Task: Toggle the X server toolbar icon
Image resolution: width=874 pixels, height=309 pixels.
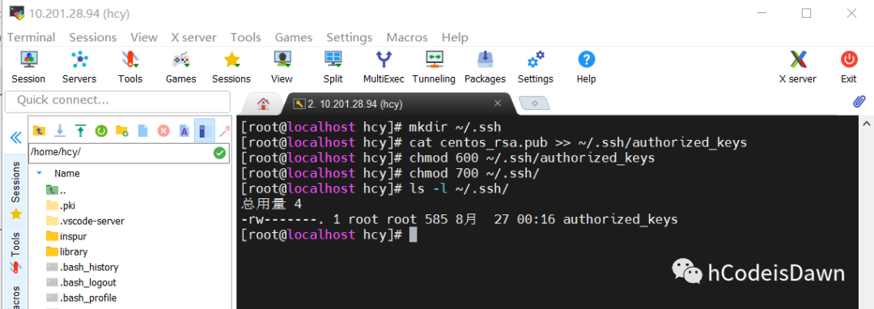Action: point(798,67)
